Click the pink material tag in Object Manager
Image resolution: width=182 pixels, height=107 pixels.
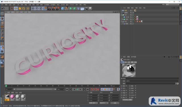(137, 19)
